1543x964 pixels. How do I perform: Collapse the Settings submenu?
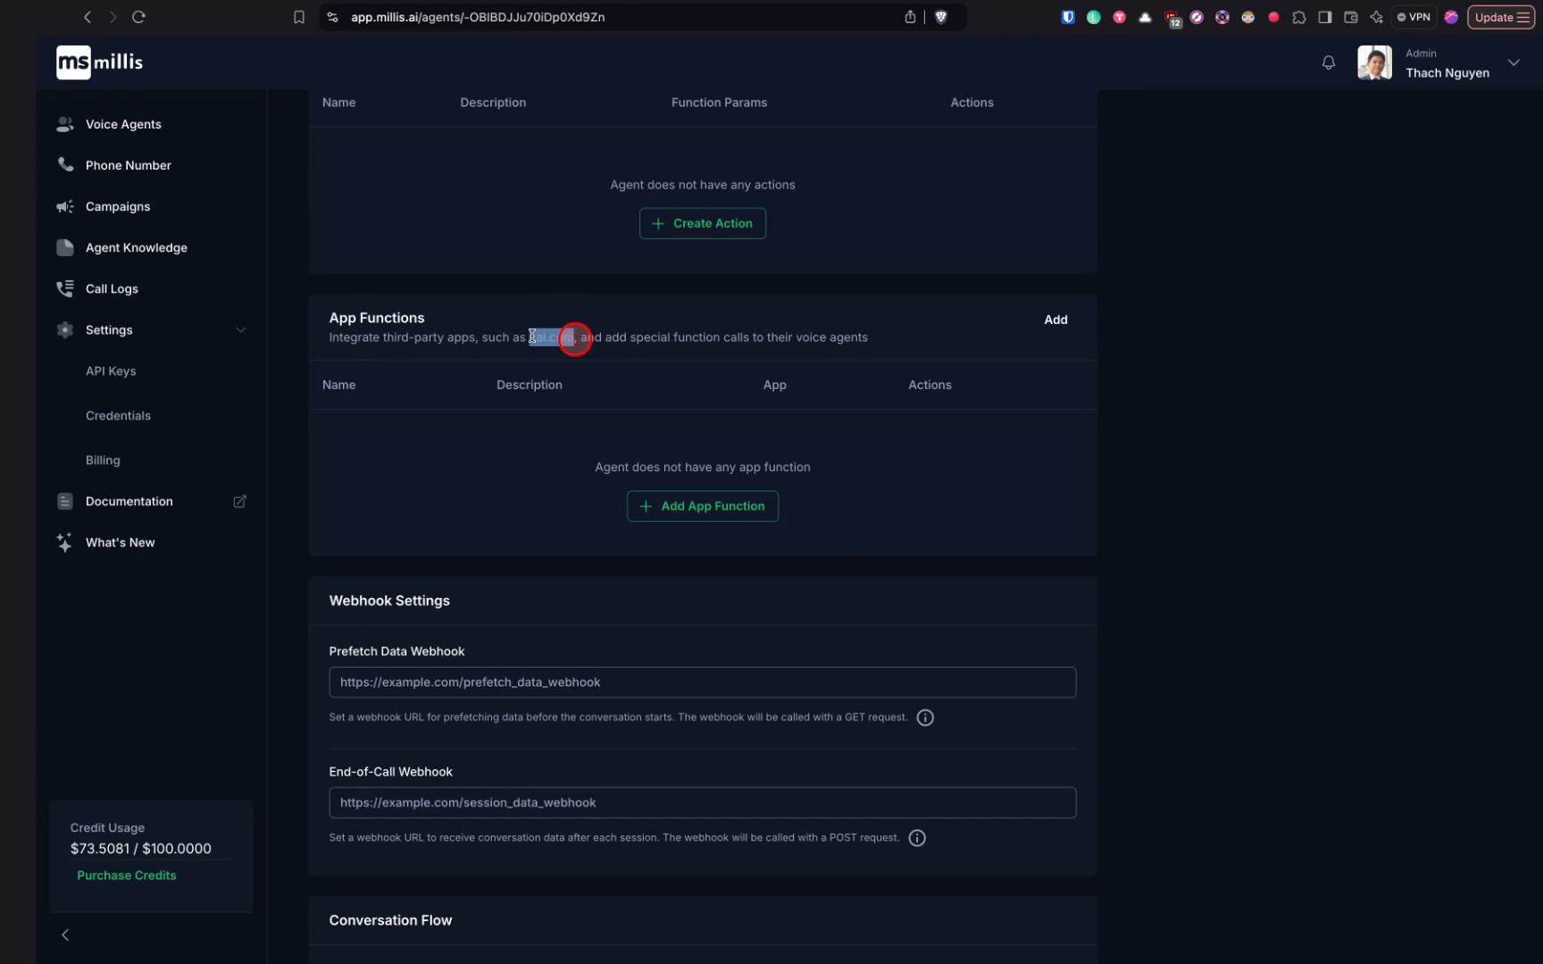pos(240,329)
